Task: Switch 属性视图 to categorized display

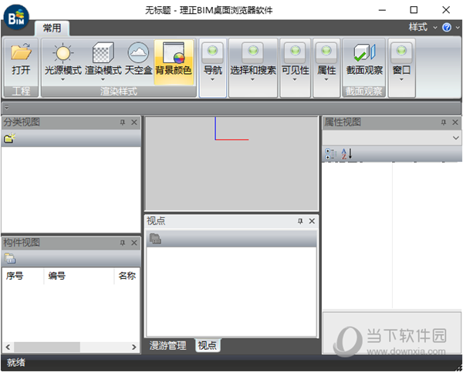Action: [330, 153]
